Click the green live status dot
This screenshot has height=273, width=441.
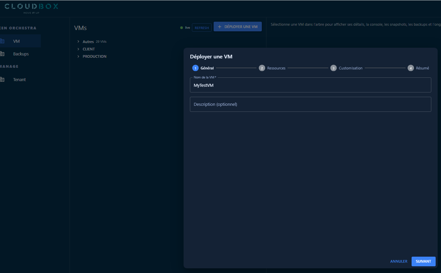[182, 28]
